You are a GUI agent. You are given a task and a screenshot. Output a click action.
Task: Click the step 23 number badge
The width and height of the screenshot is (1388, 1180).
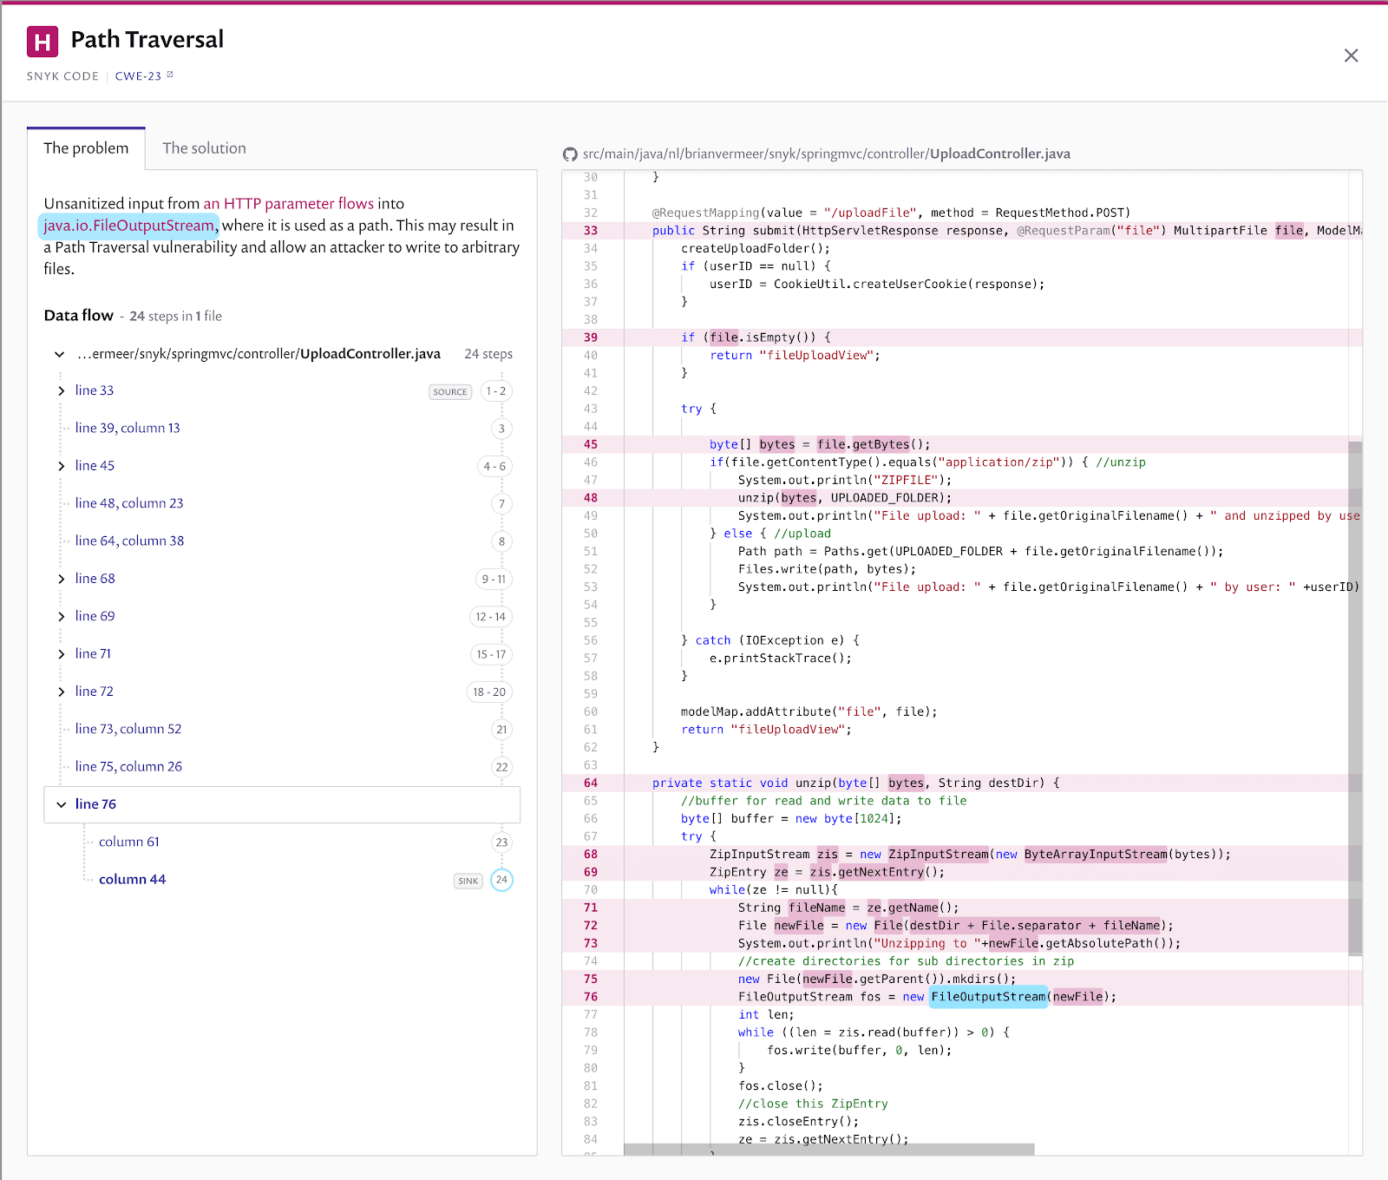click(501, 842)
